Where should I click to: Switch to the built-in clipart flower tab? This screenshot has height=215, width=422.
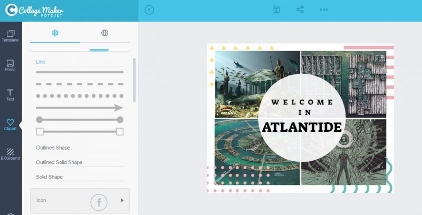tap(55, 33)
